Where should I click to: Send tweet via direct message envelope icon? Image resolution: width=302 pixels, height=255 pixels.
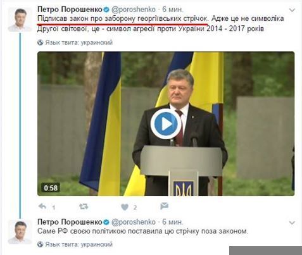[x=164, y=206]
